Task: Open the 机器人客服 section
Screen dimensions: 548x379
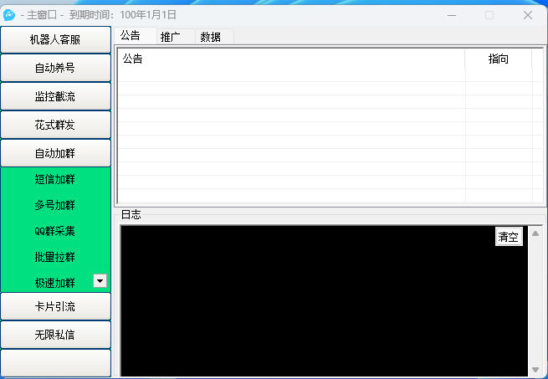Action: [x=55, y=39]
